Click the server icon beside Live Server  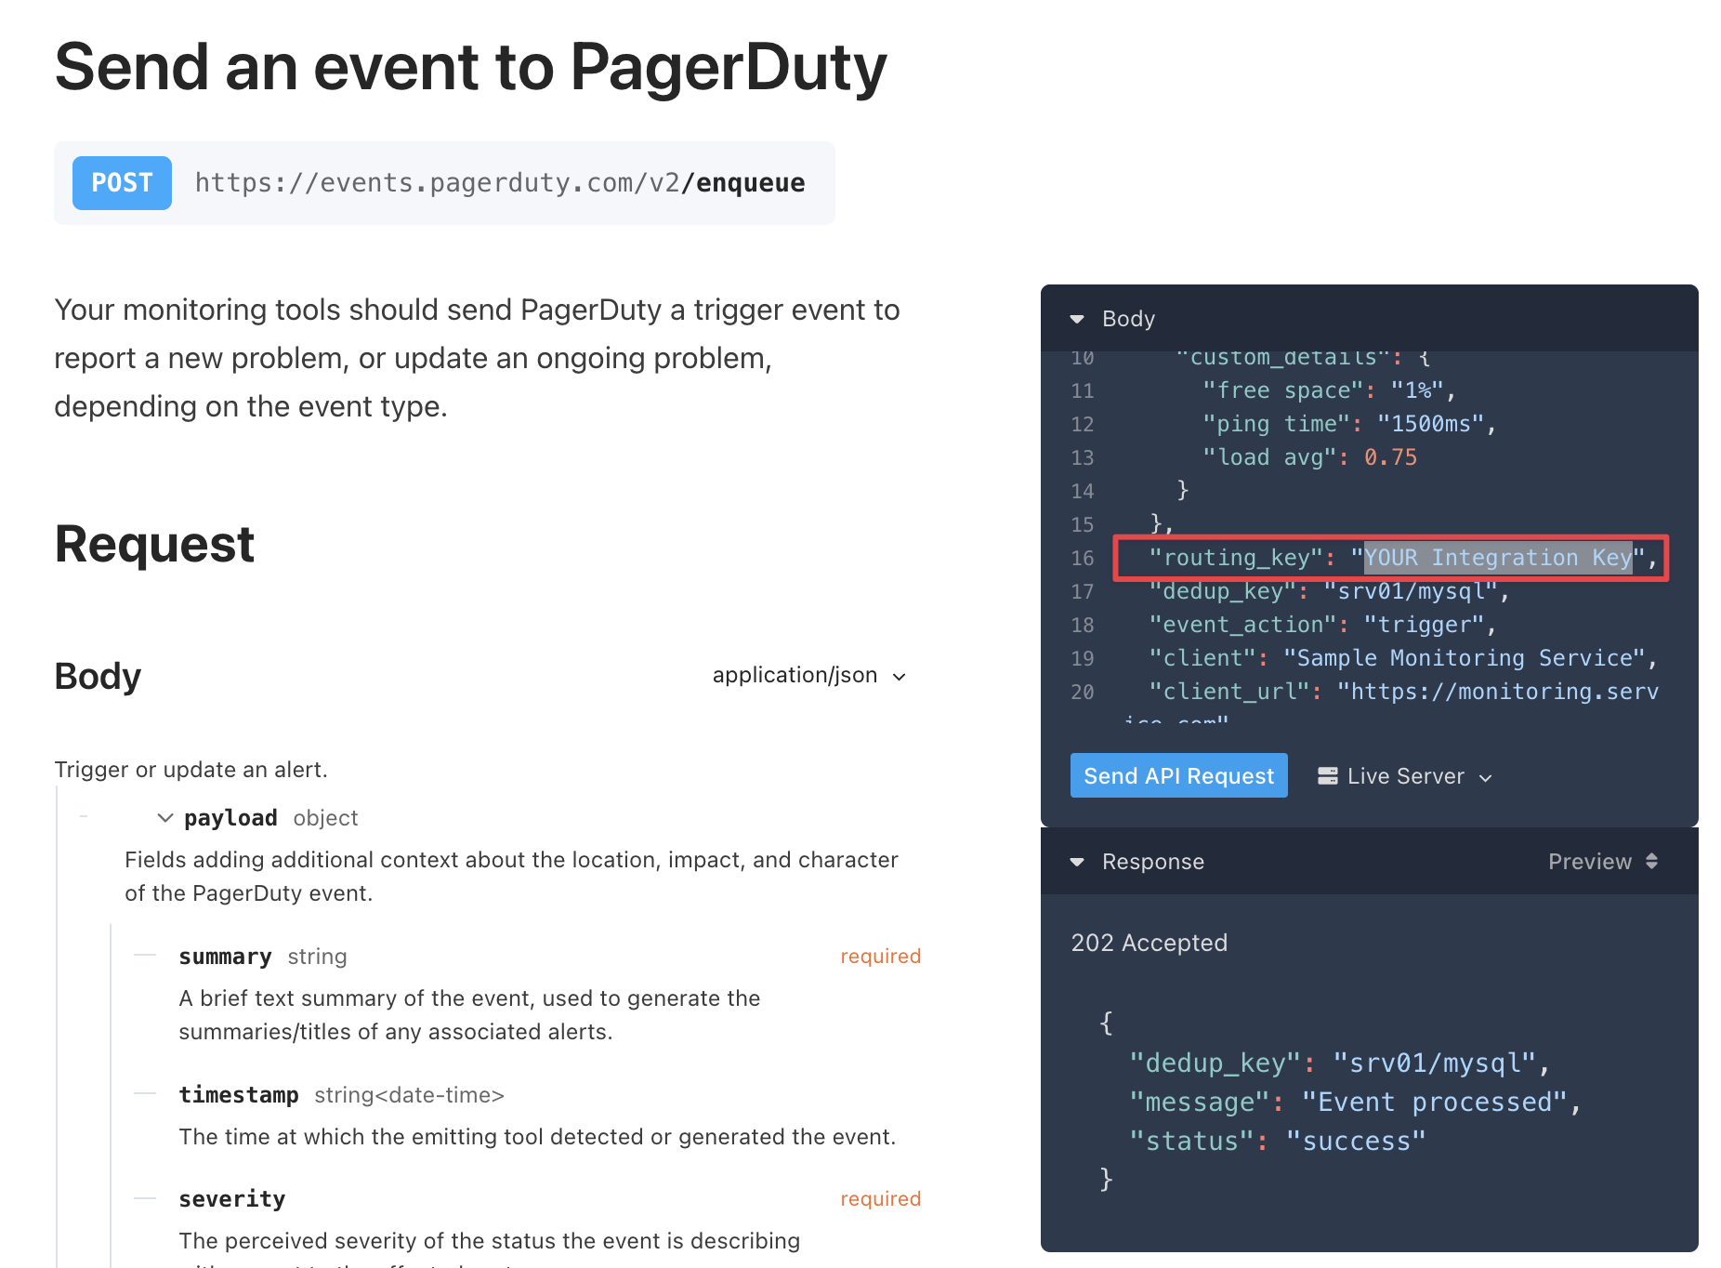tap(1328, 776)
